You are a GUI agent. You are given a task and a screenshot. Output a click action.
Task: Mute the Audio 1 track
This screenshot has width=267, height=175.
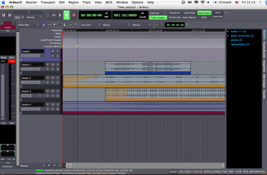point(53,64)
